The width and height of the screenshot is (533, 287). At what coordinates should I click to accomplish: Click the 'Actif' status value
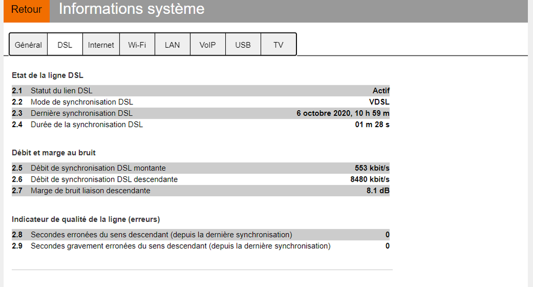(381, 91)
